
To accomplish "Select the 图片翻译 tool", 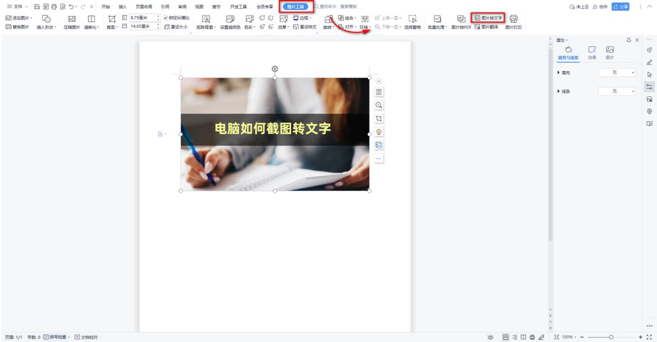I will tap(486, 26).
